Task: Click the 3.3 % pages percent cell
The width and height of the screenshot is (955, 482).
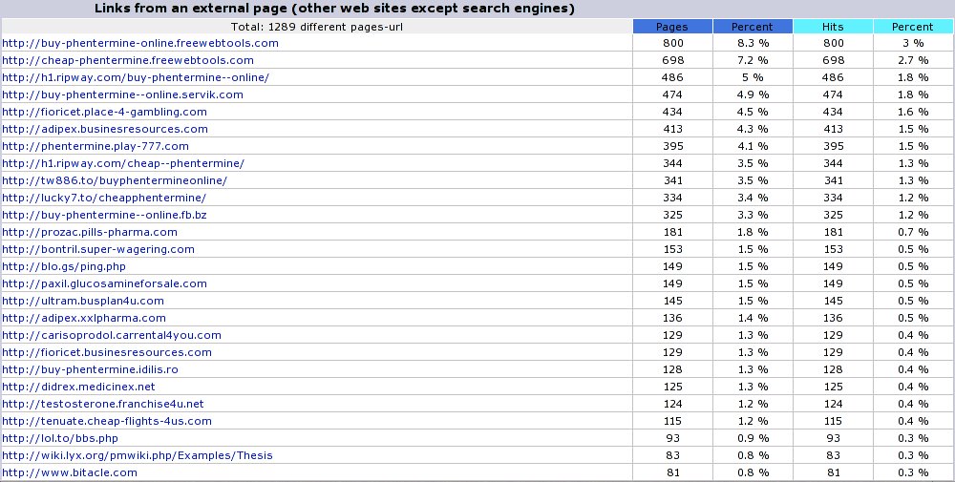Action: [753, 215]
